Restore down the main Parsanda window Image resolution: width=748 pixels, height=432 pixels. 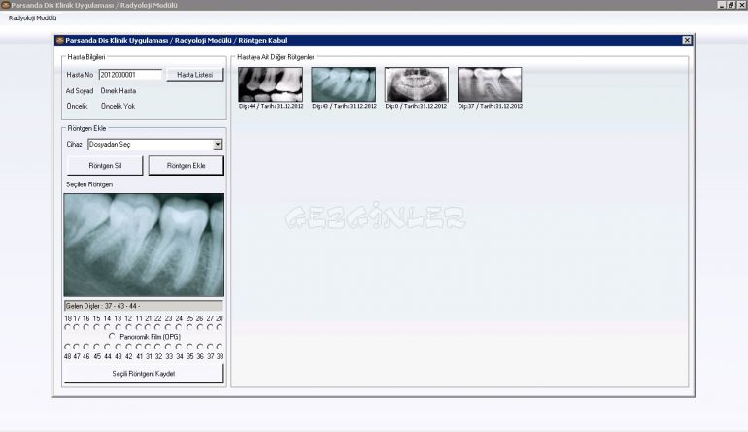(x=731, y=5)
